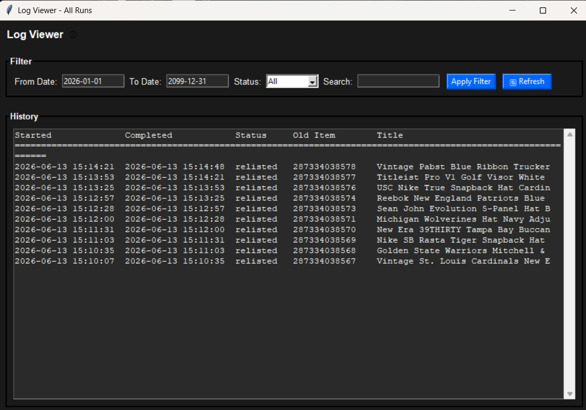This screenshot has height=410, width=586.
Task: Select the Titleist Pro V1 Golf Visor title
Action: pos(461,177)
